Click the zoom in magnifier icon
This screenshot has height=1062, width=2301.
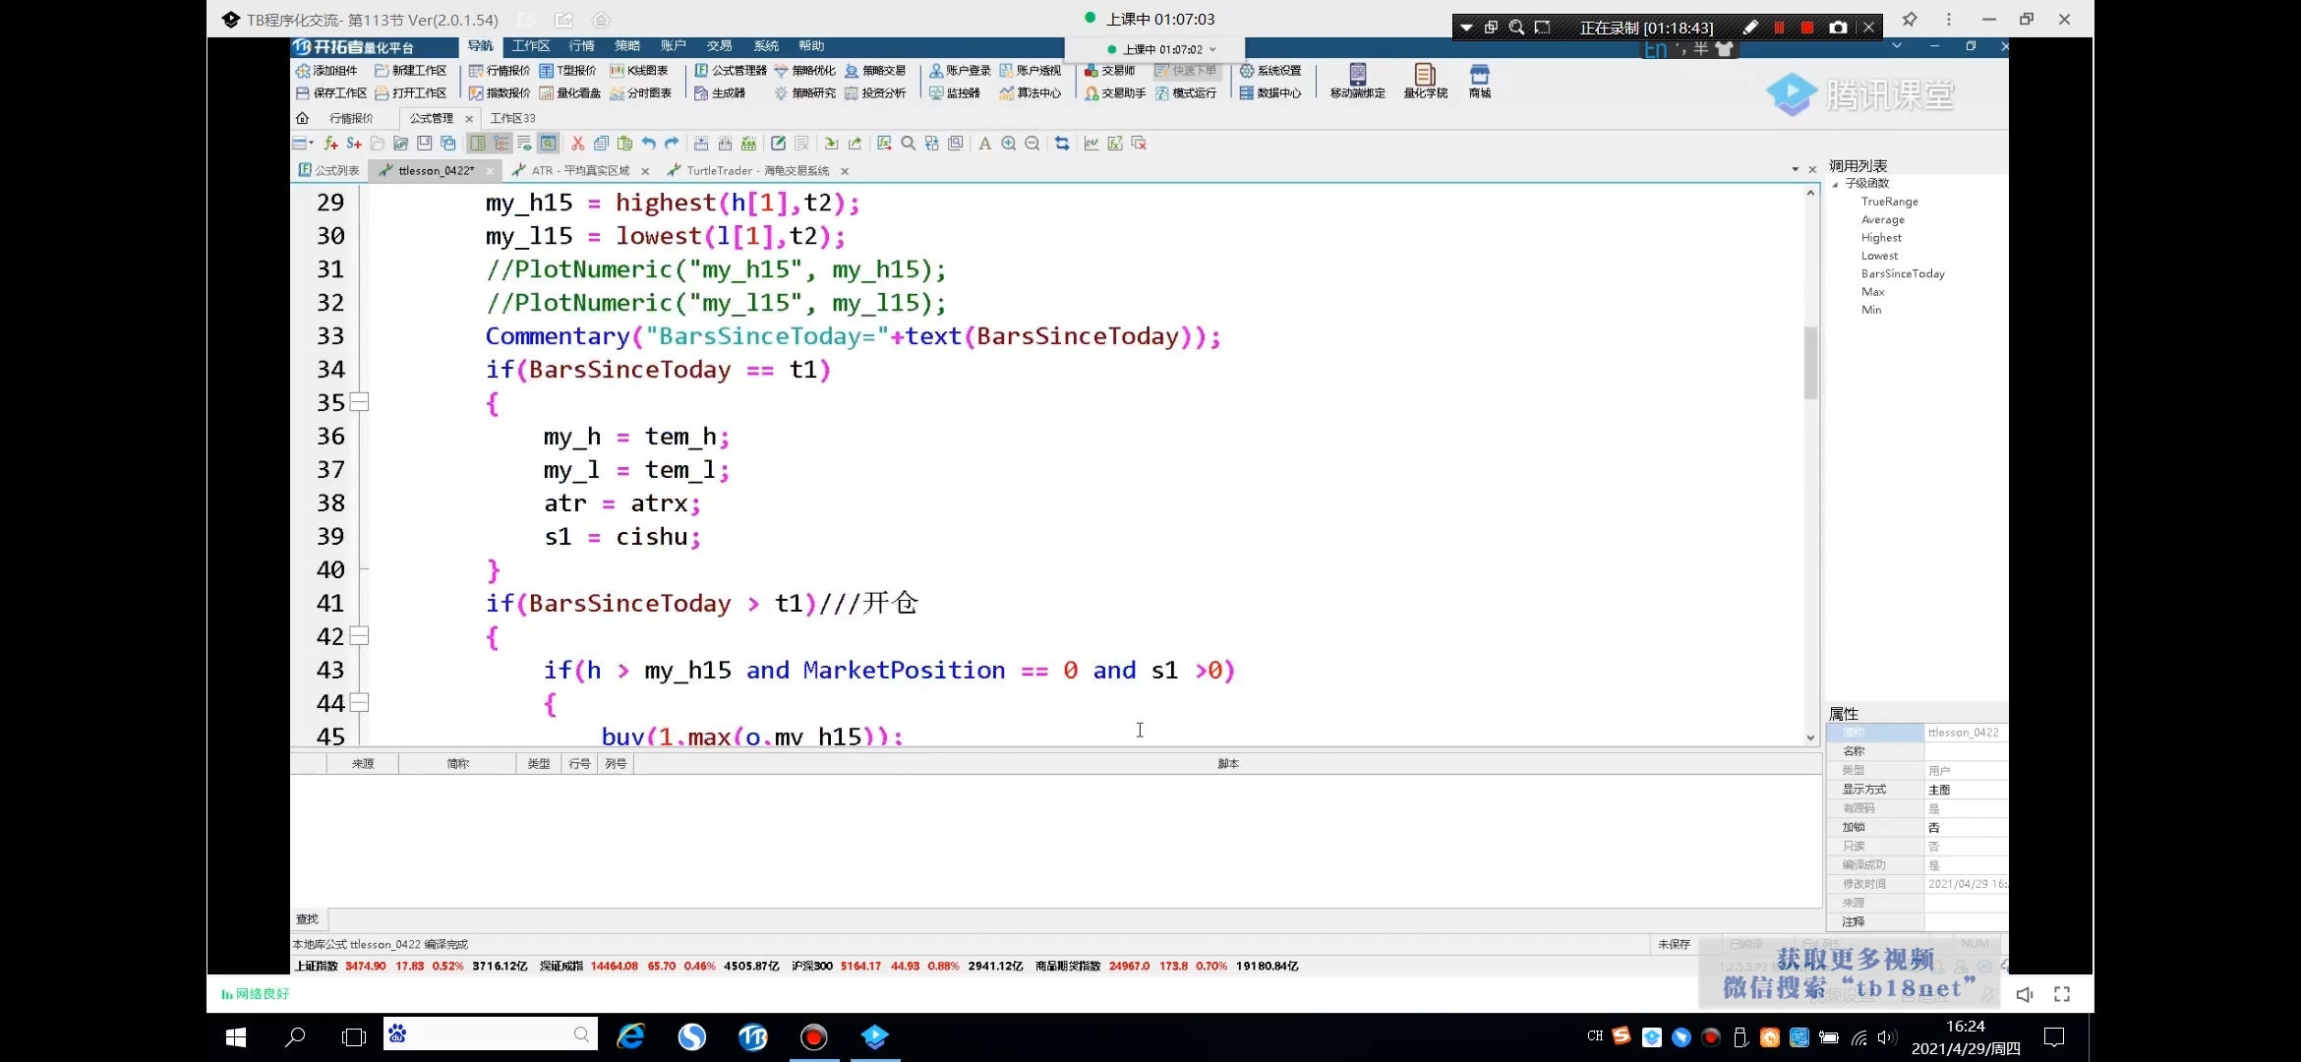(x=1009, y=144)
